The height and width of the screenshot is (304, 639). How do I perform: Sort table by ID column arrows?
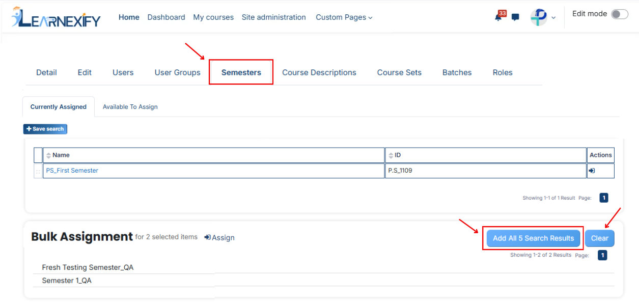click(391, 155)
